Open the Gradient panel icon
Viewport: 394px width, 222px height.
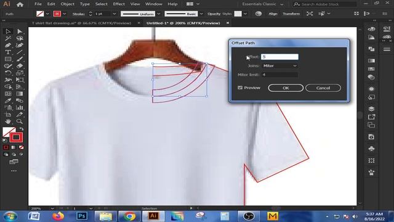pyautogui.click(x=371, y=60)
